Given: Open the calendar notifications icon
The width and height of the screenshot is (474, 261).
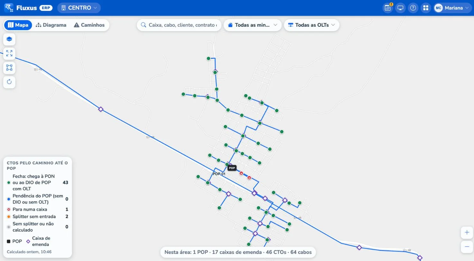Looking at the screenshot, I should coord(388,8).
